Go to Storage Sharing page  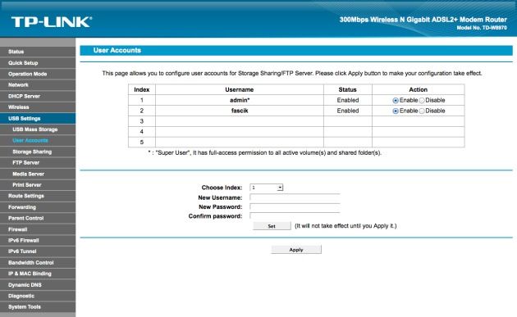point(38,152)
